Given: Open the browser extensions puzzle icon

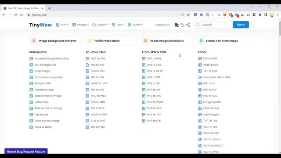Looking at the screenshot, I should click(x=260, y=15).
